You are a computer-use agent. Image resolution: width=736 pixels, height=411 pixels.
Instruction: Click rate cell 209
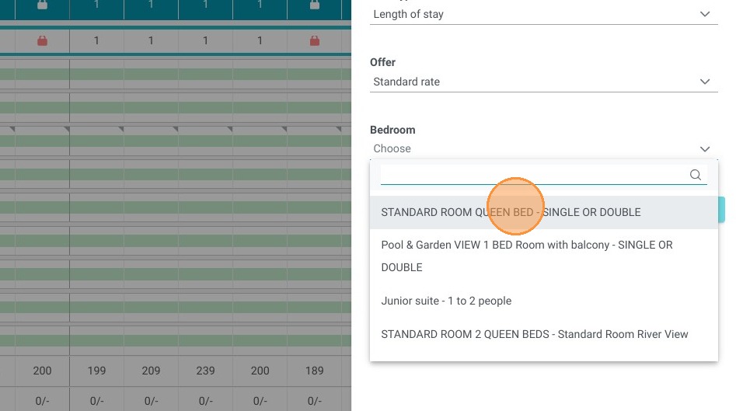151,371
